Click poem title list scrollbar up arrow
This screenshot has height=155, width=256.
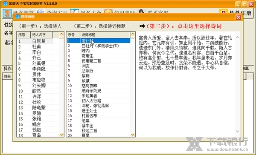(x=133, y=34)
